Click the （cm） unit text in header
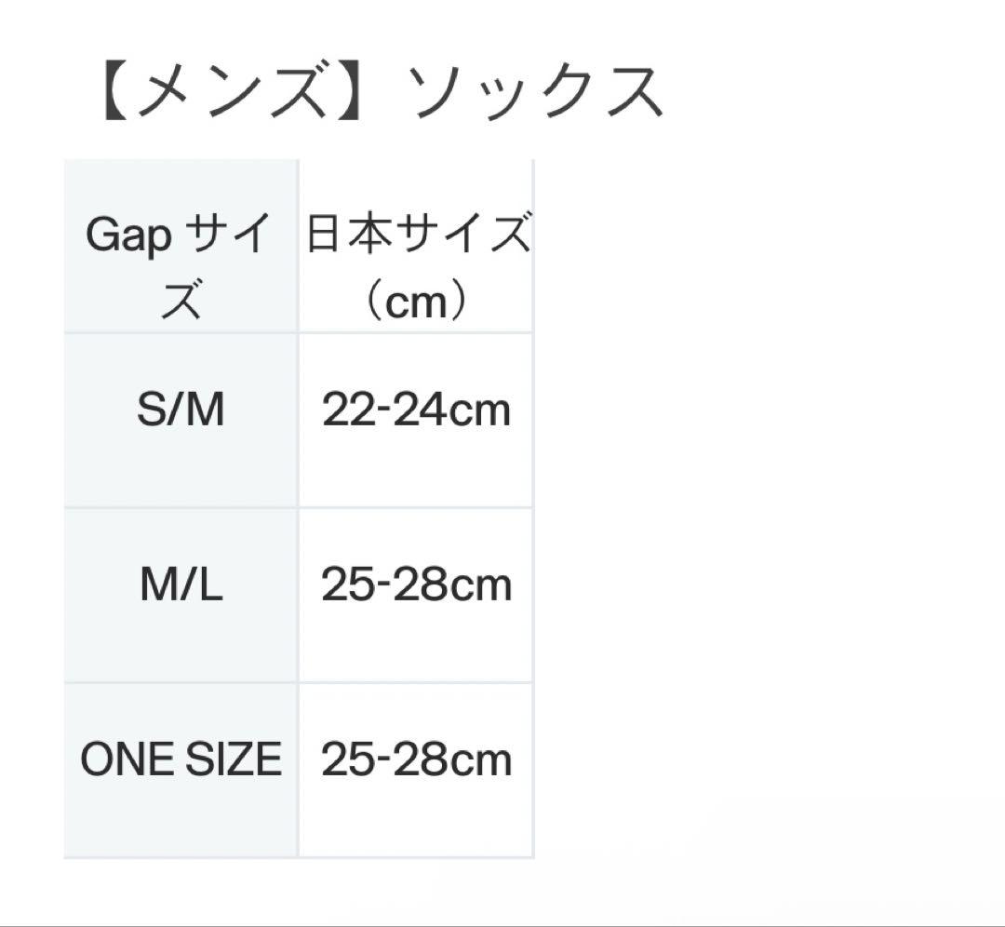1005x927 pixels. point(415,301)
